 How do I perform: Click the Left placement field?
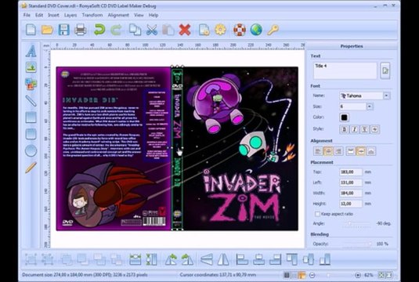click(351, 183)
